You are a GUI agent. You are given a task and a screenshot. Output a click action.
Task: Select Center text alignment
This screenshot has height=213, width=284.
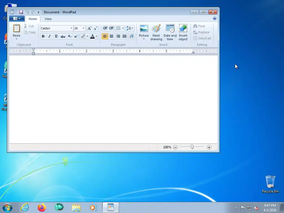(x=111, y=36)
